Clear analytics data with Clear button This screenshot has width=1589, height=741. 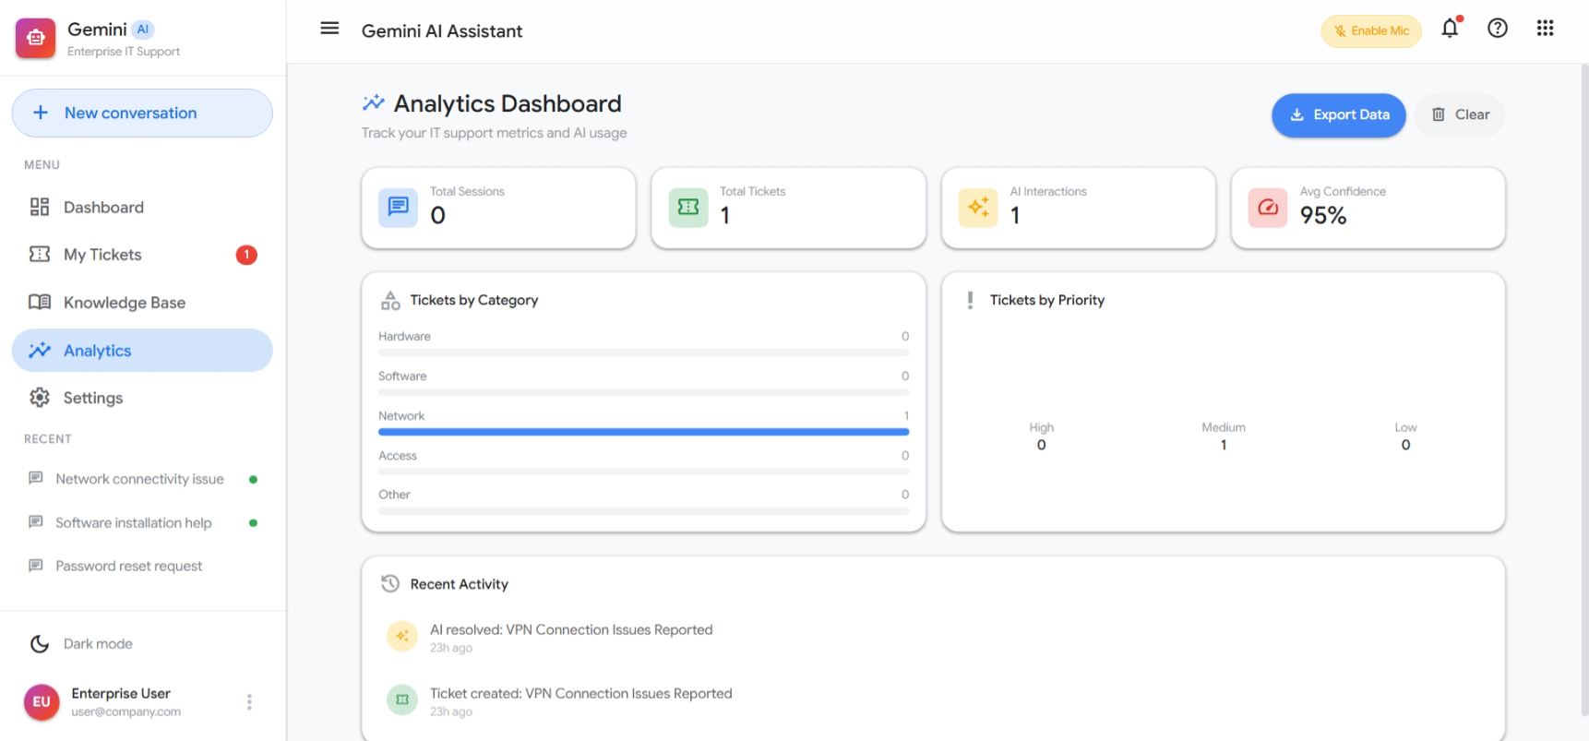[1460, 114]
